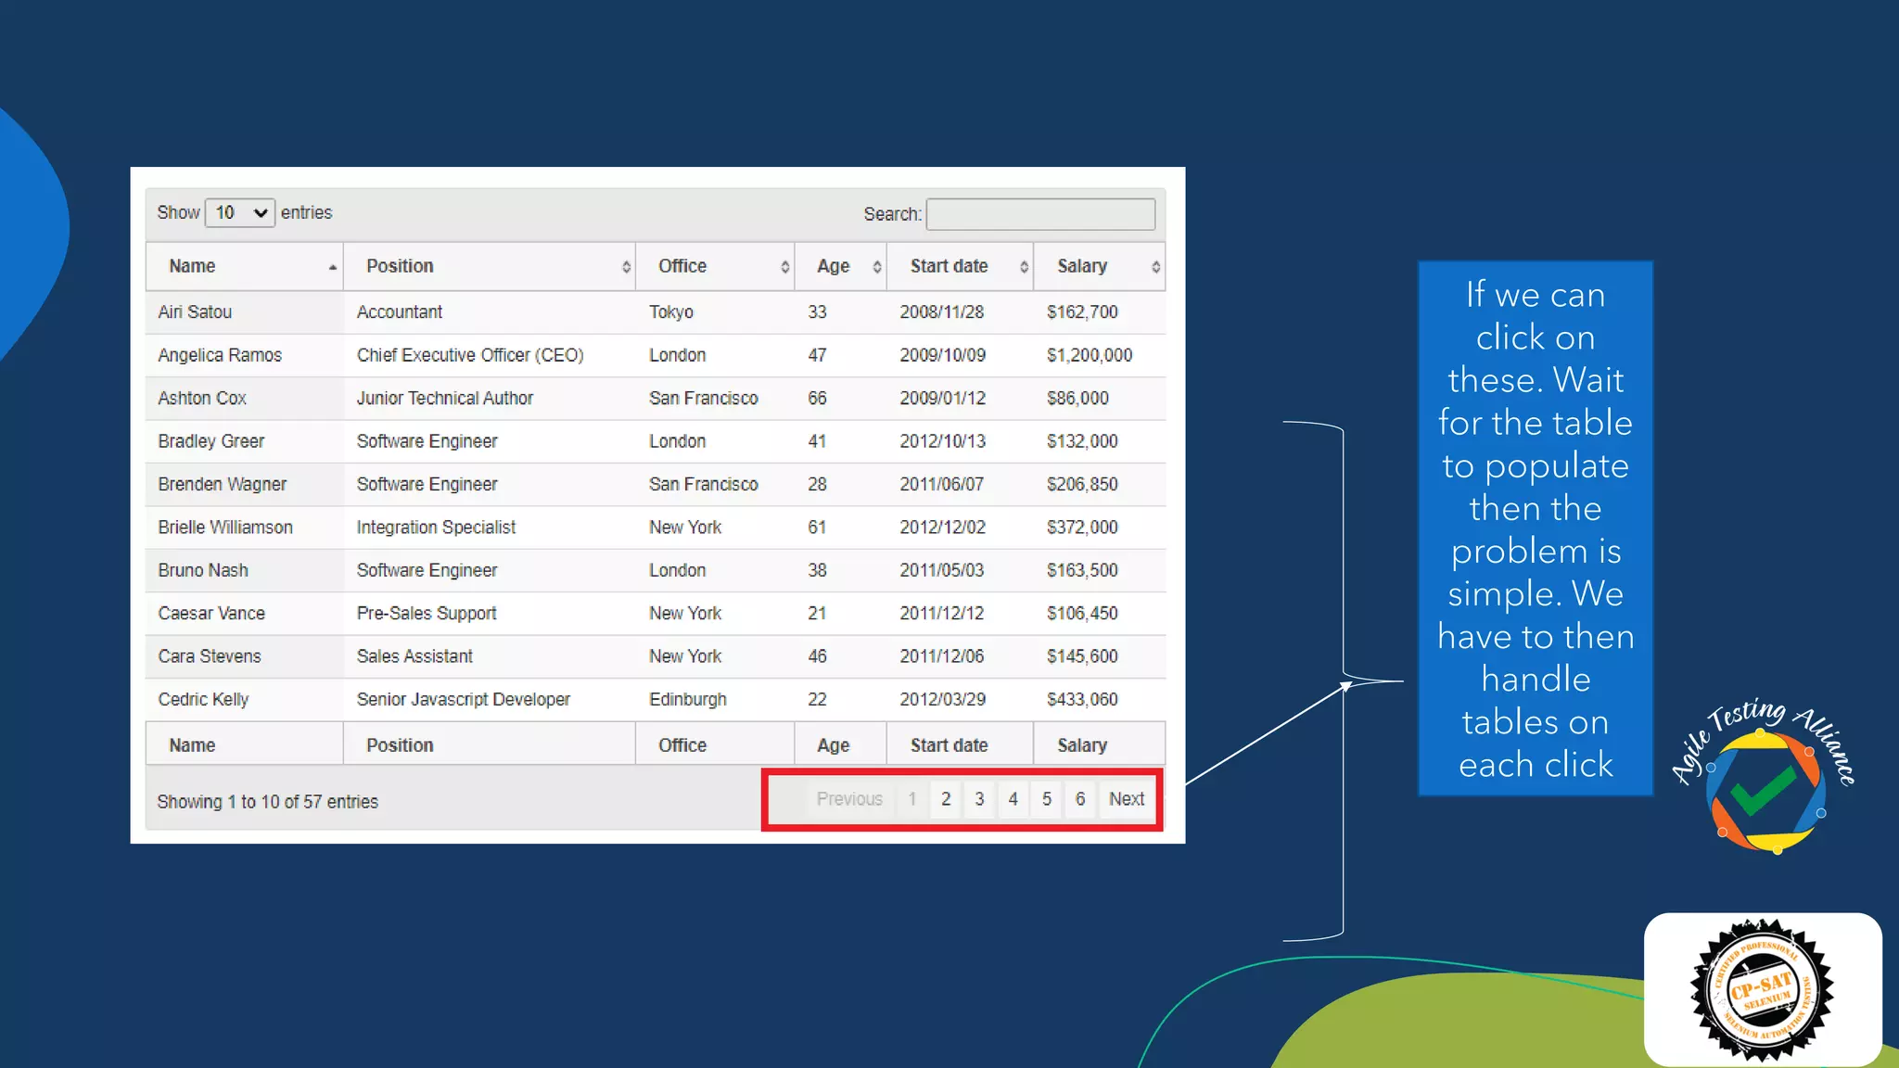Image resolution: width=1899 pixels, height=1068 pixels.
Task: Click inside the Search input field
Action: (1040, 214)
